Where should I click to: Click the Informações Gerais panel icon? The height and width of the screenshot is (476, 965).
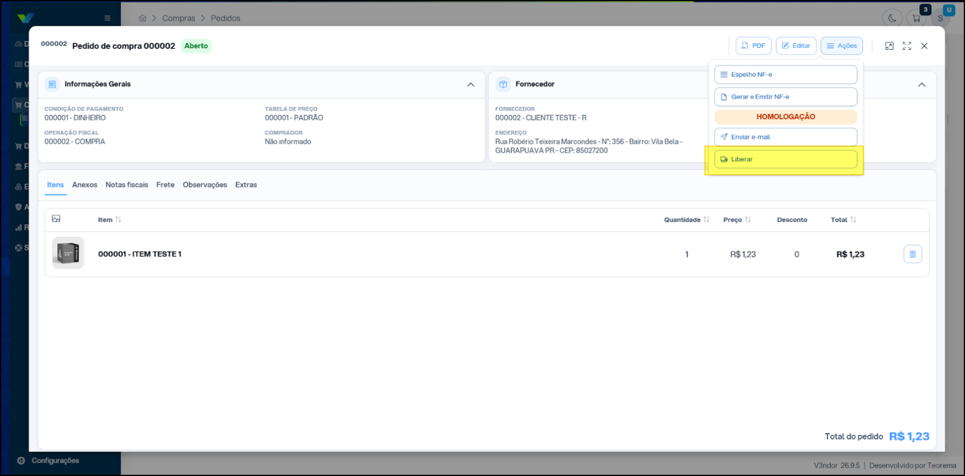click(52, 84)
